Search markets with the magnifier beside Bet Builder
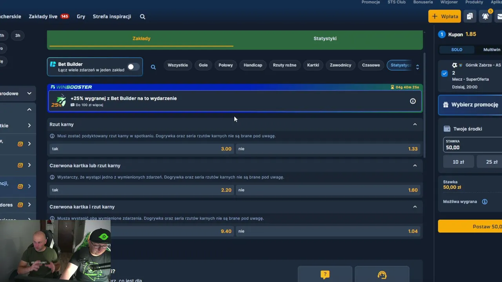502x282 pixels. (153, 67)
